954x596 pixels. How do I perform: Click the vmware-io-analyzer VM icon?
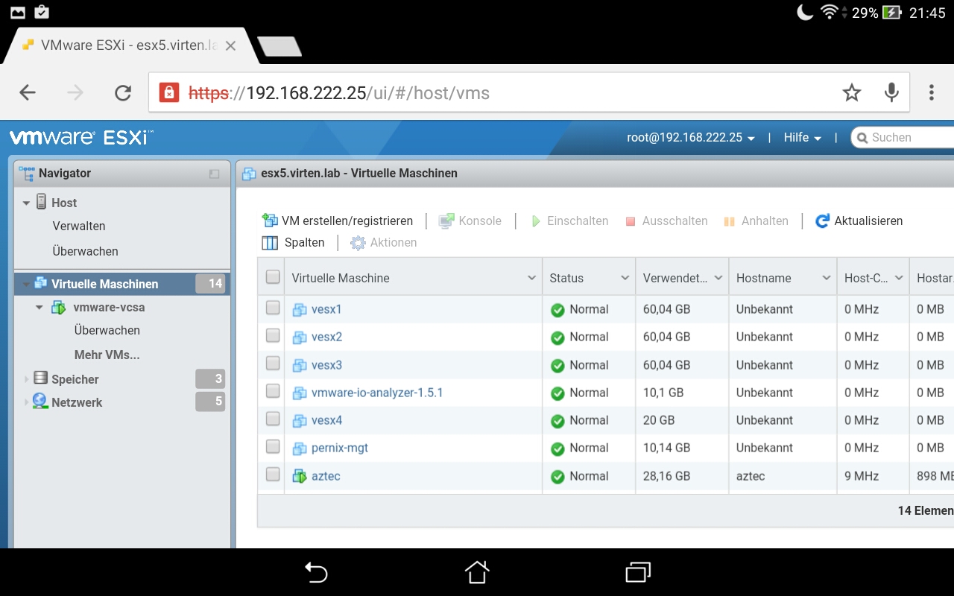(300, 393)
